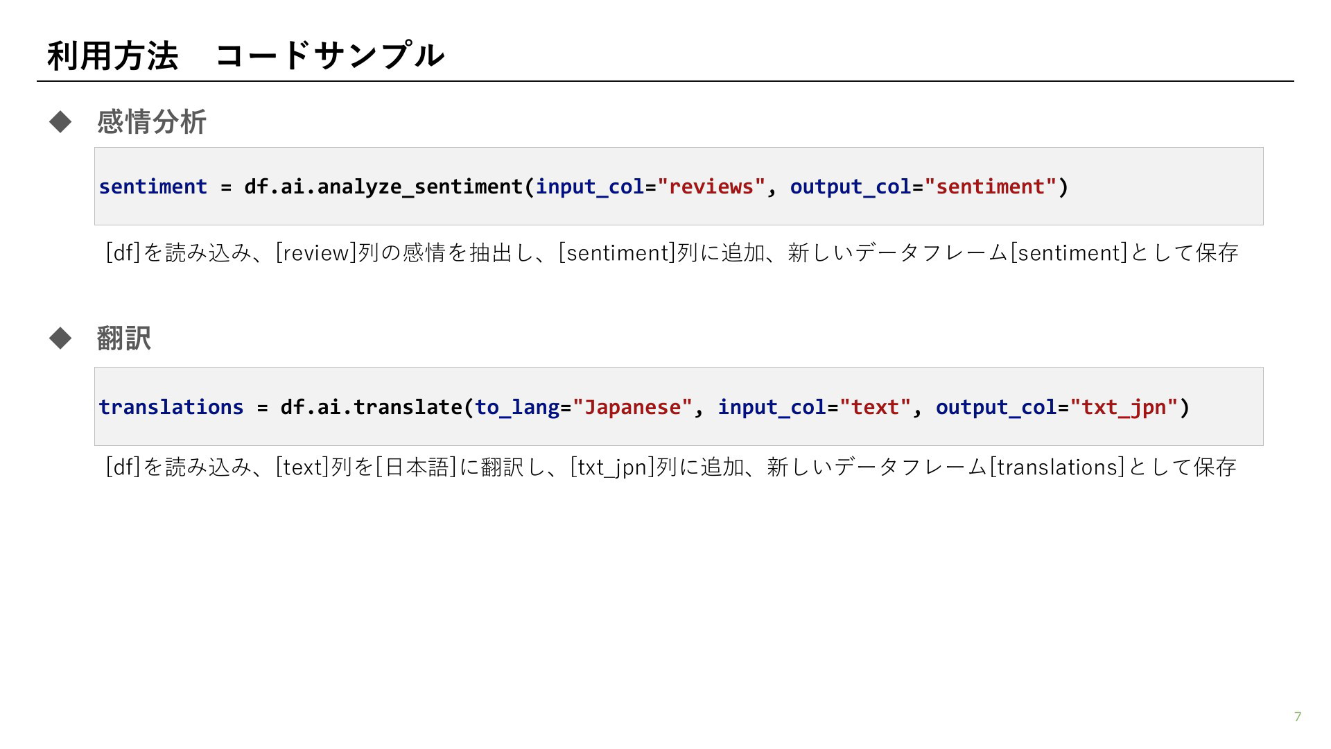
Task: Click the diamond bullet beside 感情分析
Action: tap(60, 122)
